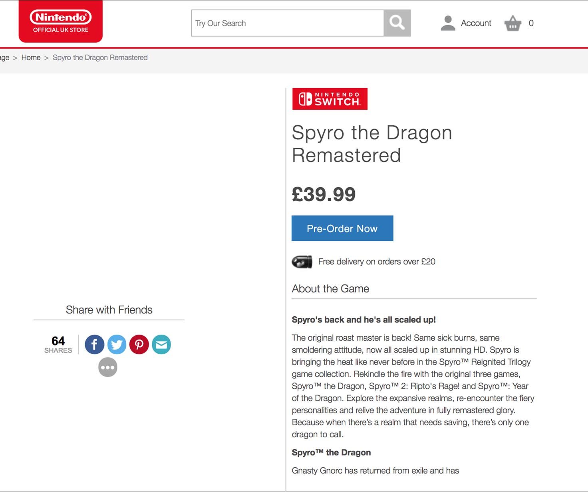The height and width of the screenshot is (492, 588).
Task: Click the Spyro™ the Dragon subheading
Action: pos(331,452)
